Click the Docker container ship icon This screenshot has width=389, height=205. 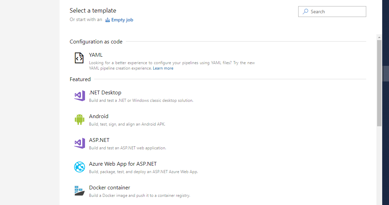point(80,191)
